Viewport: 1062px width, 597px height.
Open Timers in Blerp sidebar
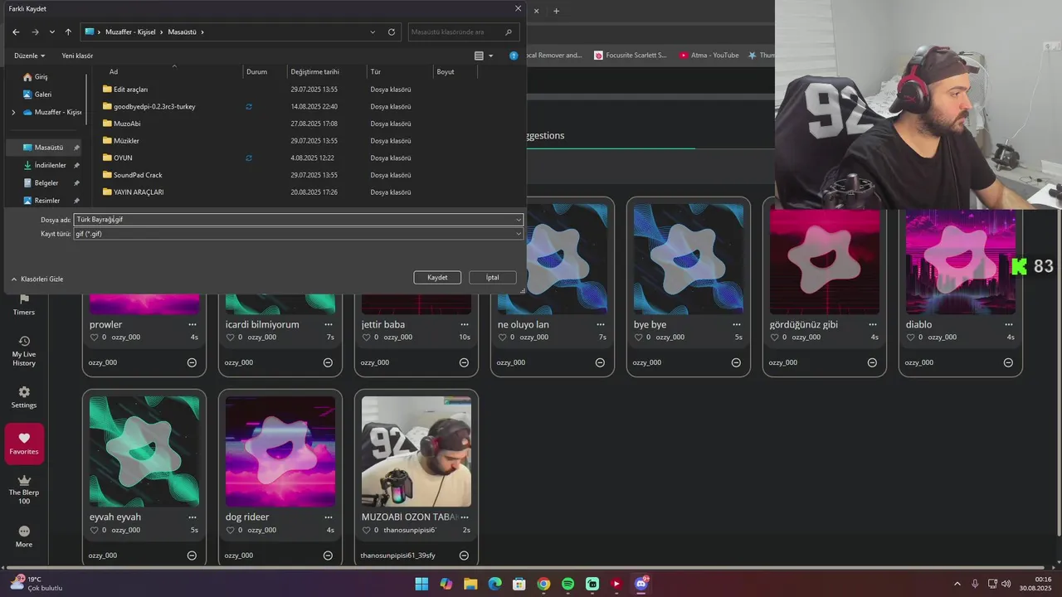click(24, 304)
